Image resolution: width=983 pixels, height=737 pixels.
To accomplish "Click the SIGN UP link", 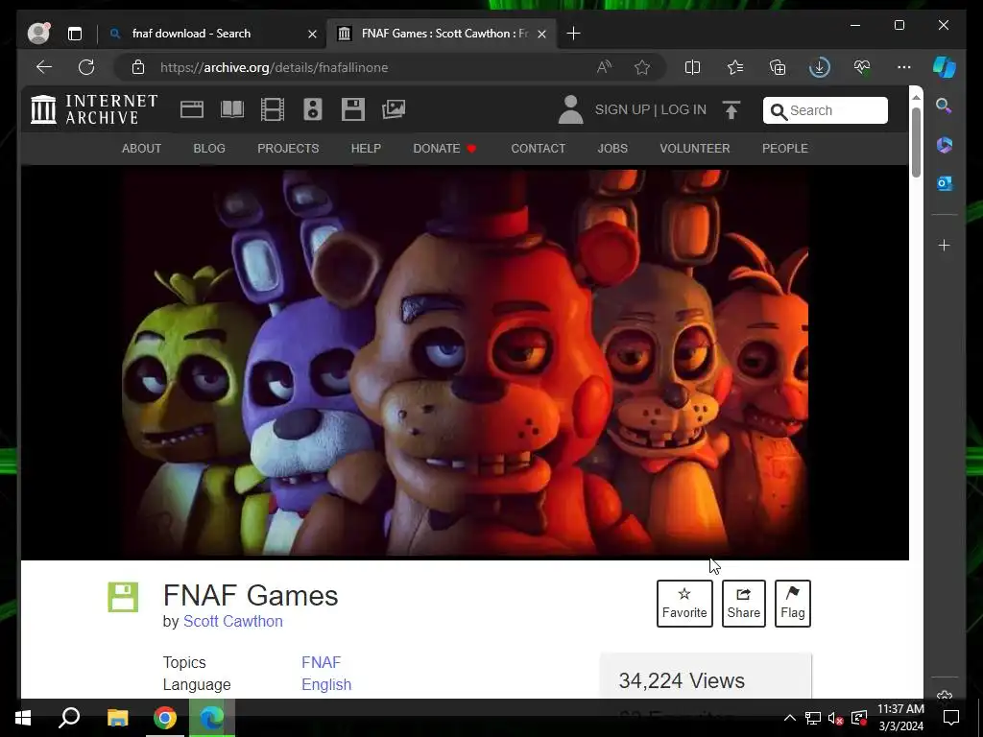I will click(x=622, y=109).
